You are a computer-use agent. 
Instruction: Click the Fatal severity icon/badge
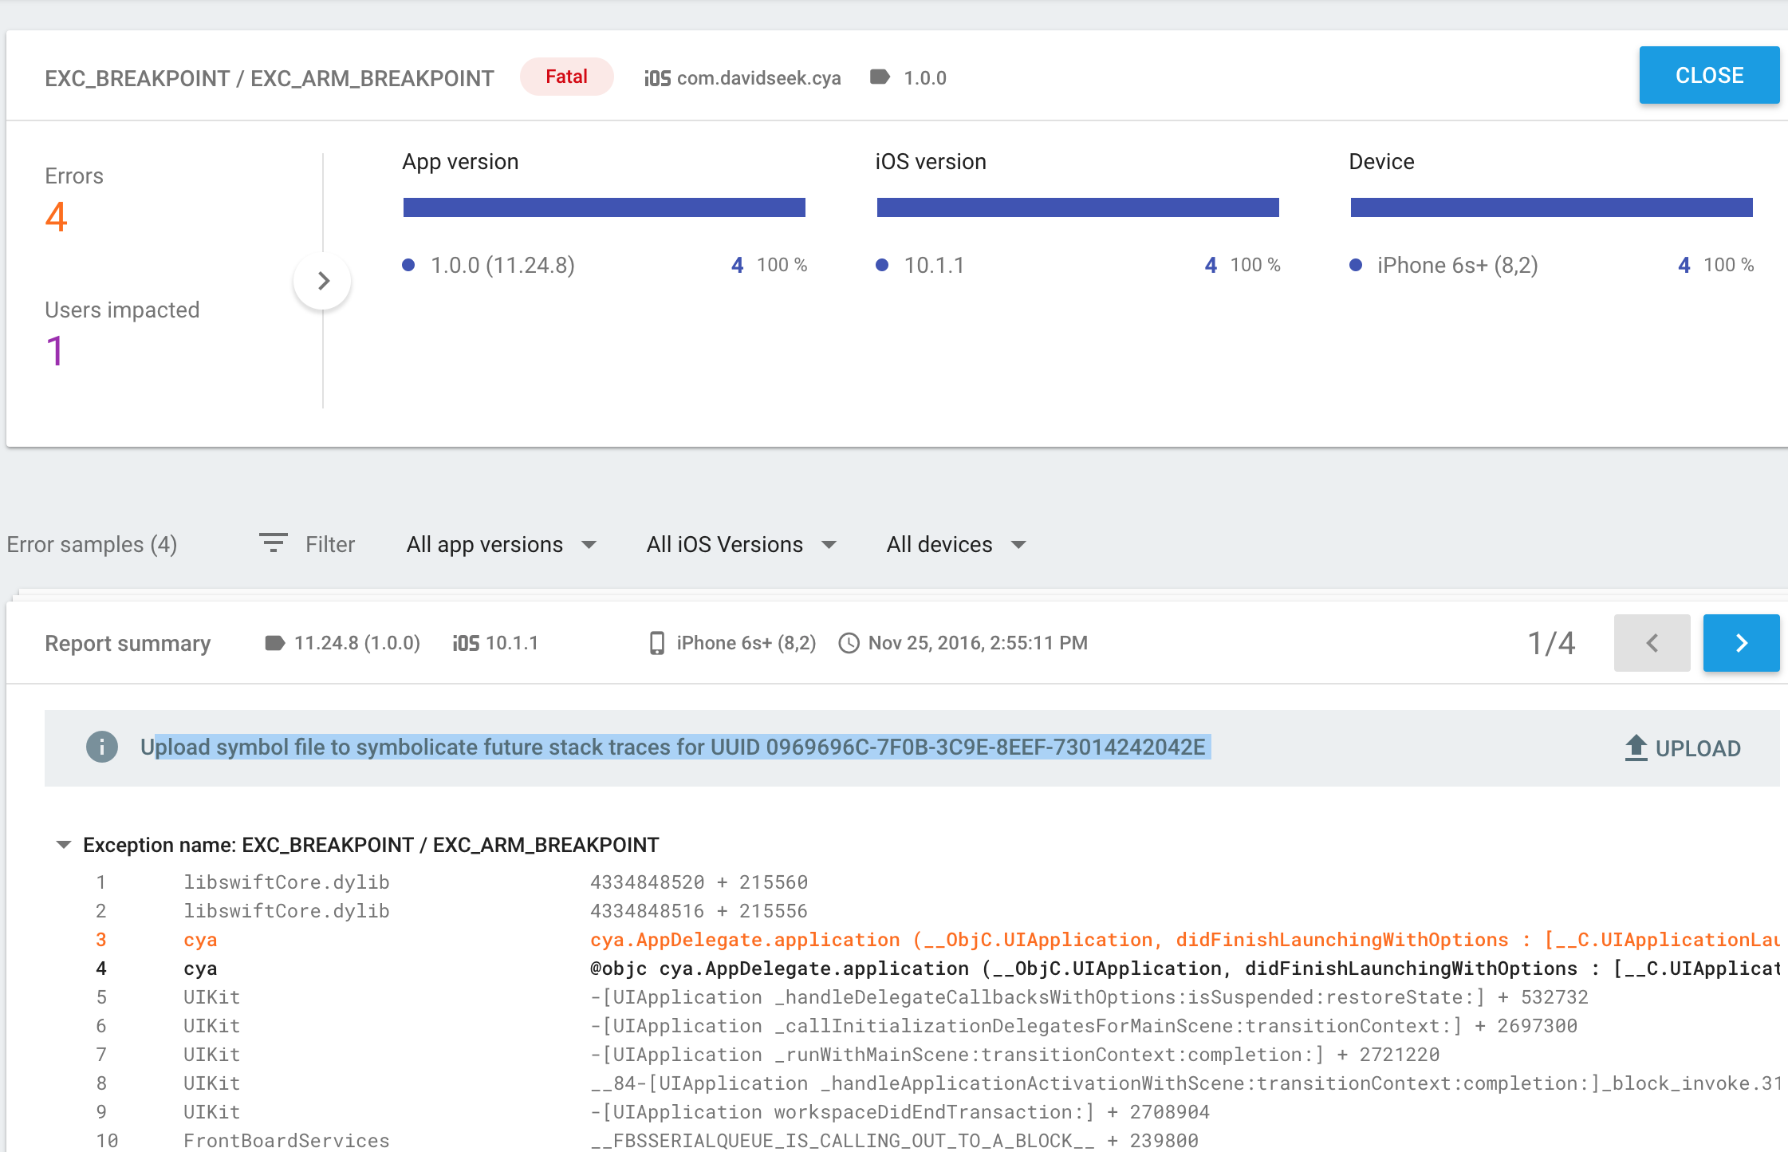(x=565, y=74)
